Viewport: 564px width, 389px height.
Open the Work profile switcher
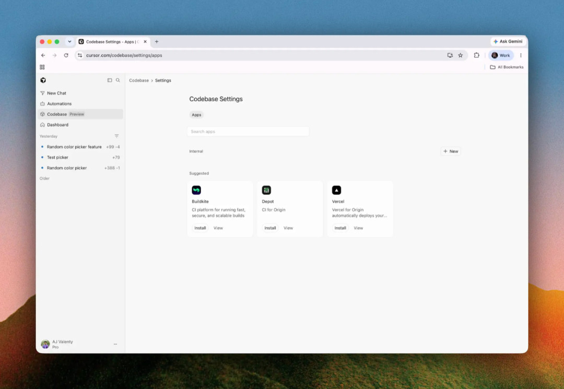[501, 55]
